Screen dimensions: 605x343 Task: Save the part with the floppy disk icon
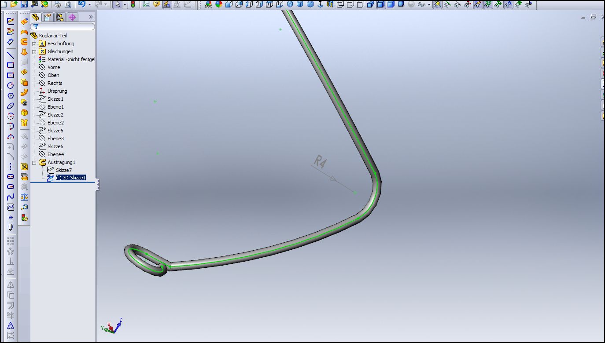[24, 4]
